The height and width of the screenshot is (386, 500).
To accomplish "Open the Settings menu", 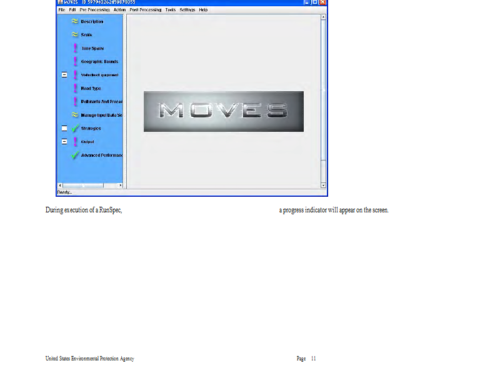I will [187, 10].
